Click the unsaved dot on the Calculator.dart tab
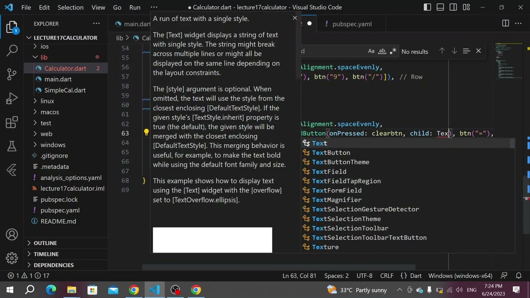Image resolution: width=530 pixels, height=298 pixels. click(309, 24)
